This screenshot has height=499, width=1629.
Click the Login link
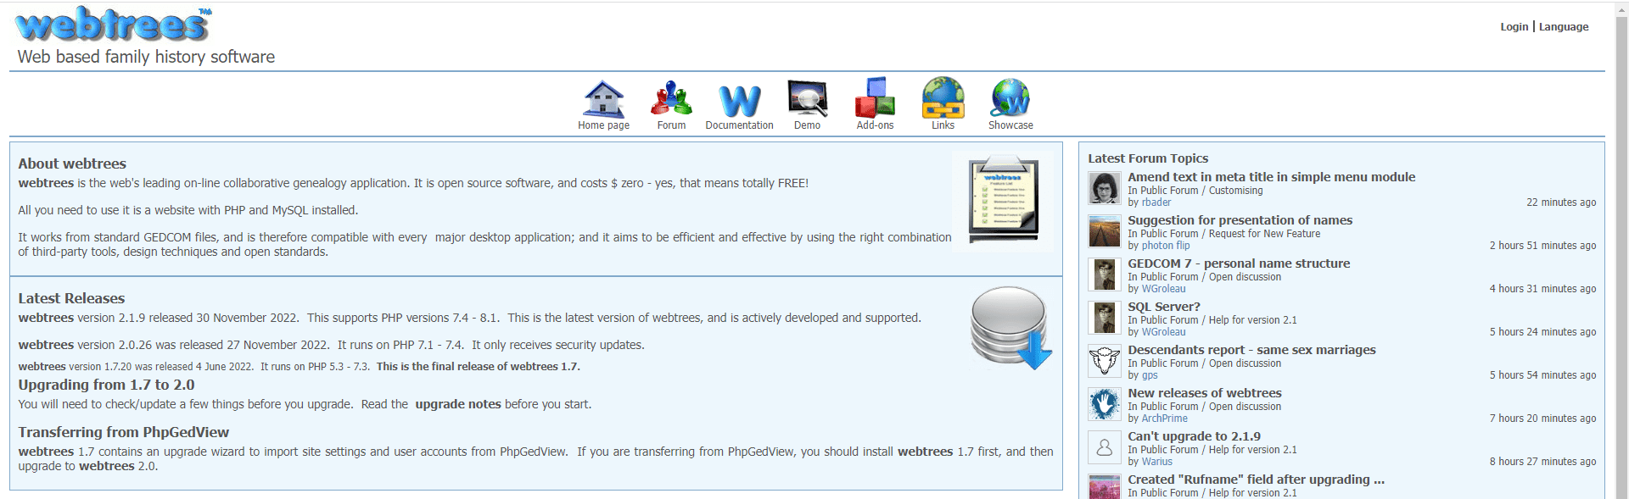tap(1514, 27)
